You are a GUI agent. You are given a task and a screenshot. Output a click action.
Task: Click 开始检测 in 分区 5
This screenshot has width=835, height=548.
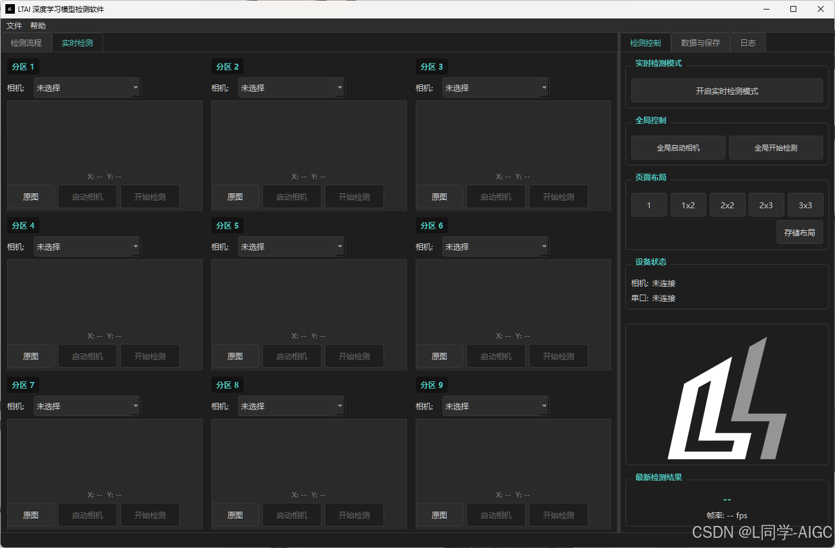(x=354, y=356)
